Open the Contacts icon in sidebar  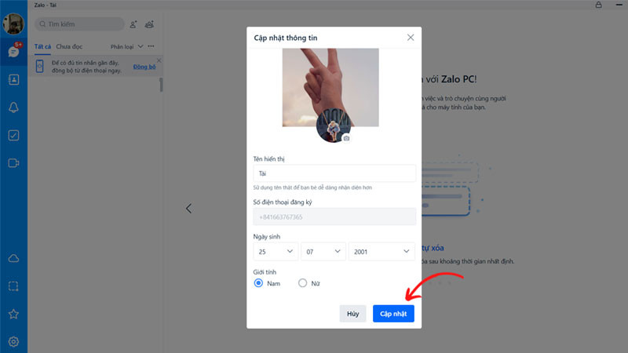tap(13, 80)
